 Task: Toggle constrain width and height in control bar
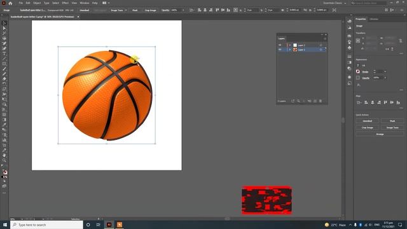[305, 10]
